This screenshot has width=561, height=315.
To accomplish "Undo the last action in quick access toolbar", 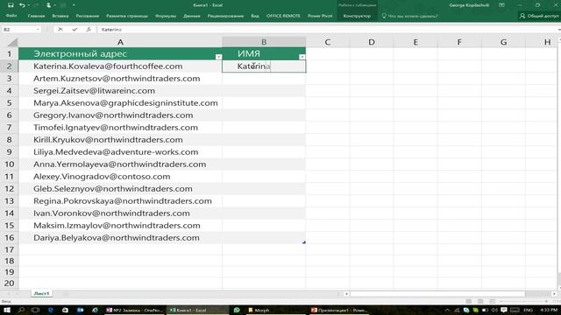I will [x=22, y=5].
